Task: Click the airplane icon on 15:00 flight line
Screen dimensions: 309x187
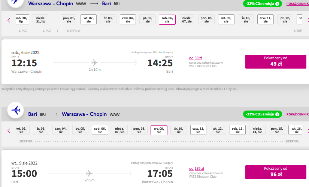Action: point(89,174)
